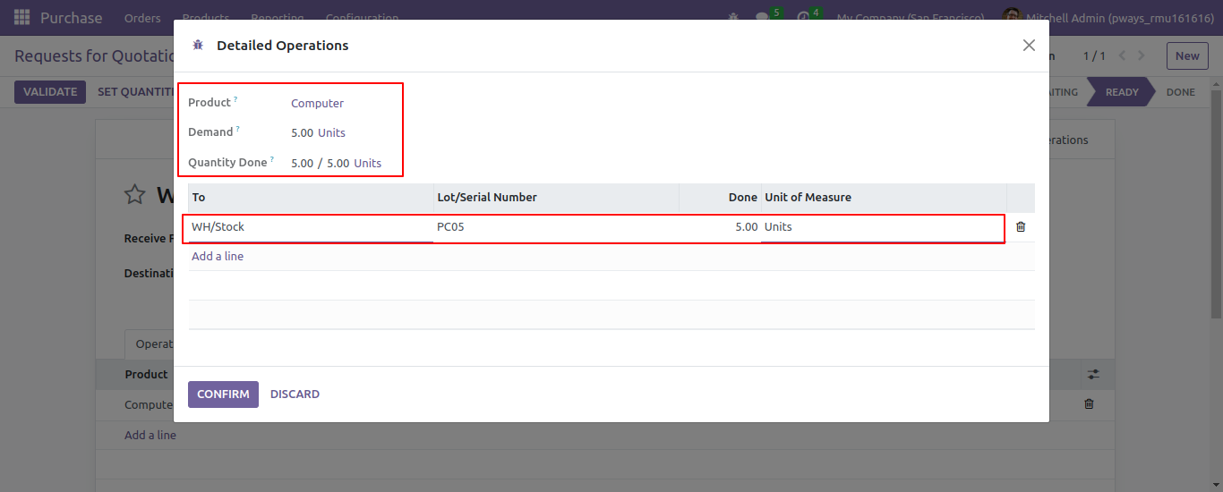Close the Detailed Operations dialog
This screenshot has width=1223, height=492.
(1029, 45)
